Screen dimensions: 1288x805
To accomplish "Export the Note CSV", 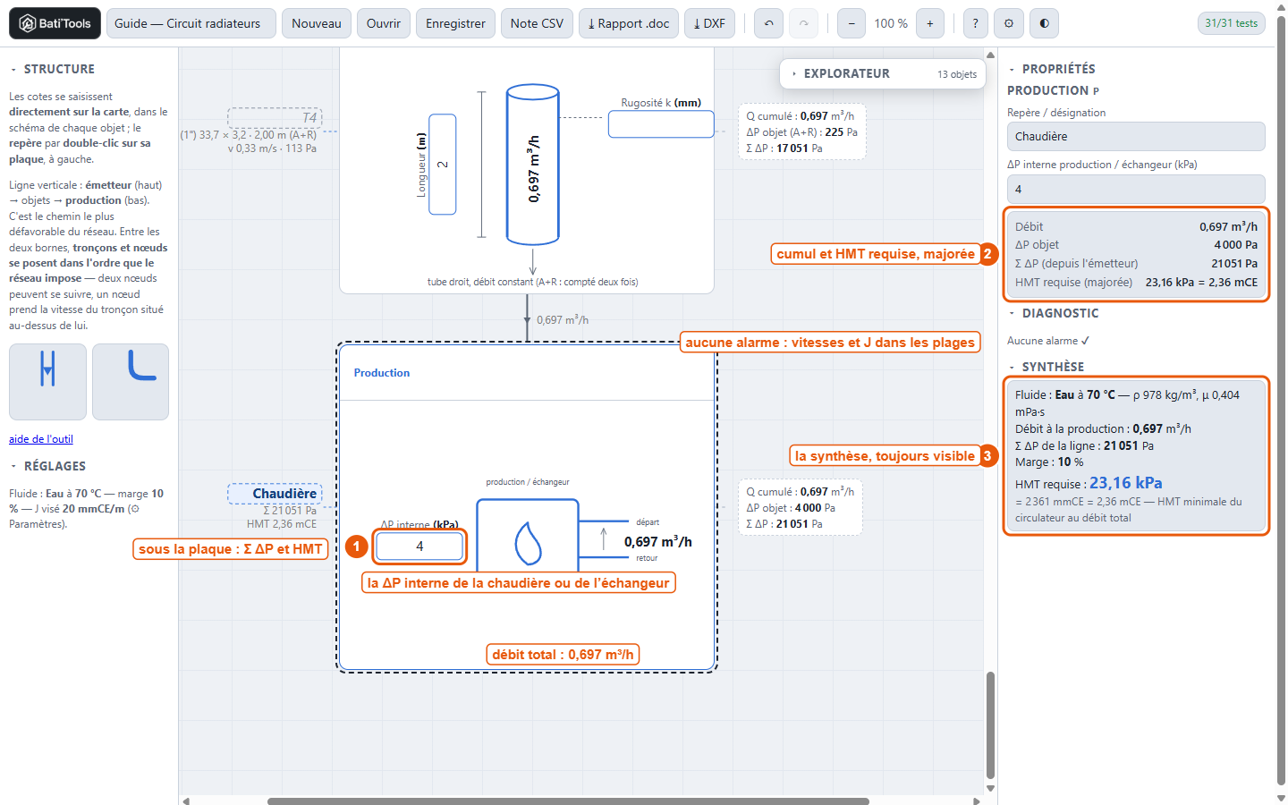I will coord(537,23).
